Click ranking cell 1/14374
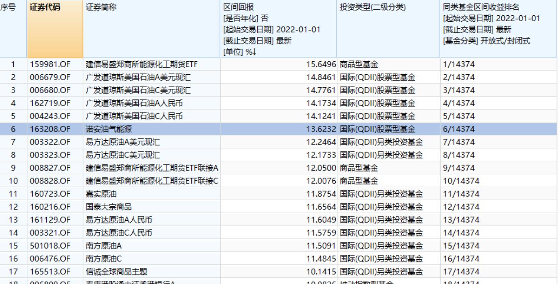This screenshot has width=558, height=284. (x=459, y=64)
